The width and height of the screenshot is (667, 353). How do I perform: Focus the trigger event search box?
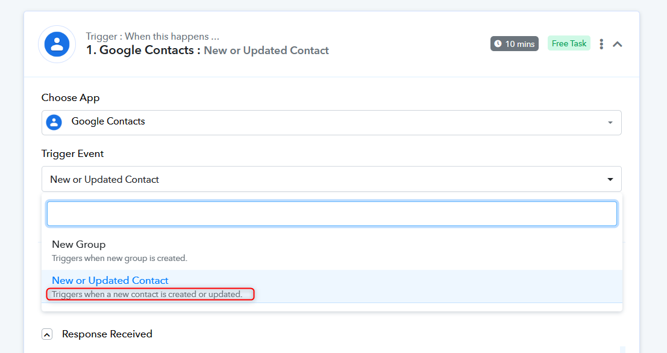click(x=331, y=213)
